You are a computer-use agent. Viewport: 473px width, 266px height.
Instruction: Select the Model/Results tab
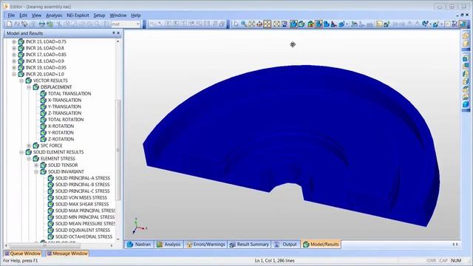click(x=321, y=245)
